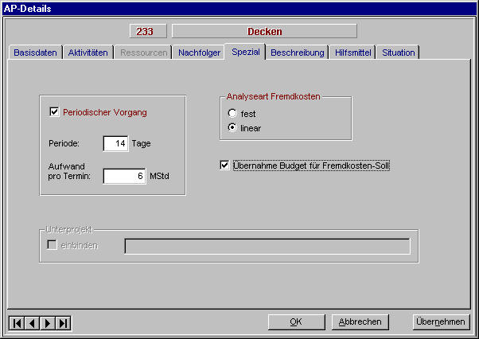Screen dimensions: 479x339
Task: Switch to the Basisdaten tab
Action: (x=35, y=53)
